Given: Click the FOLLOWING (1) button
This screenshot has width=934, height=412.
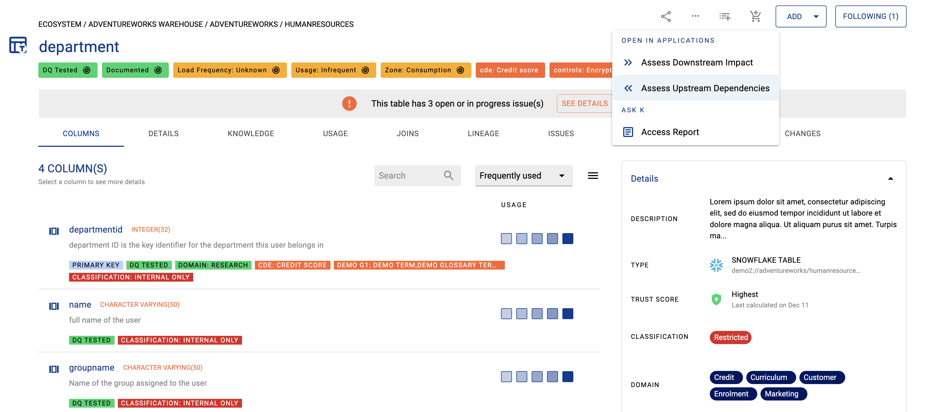Looking at the screenshot, I should 870,16.
